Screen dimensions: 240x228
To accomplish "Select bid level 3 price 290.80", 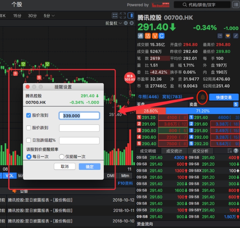I will pyautogui.click(x=149, y=131).
